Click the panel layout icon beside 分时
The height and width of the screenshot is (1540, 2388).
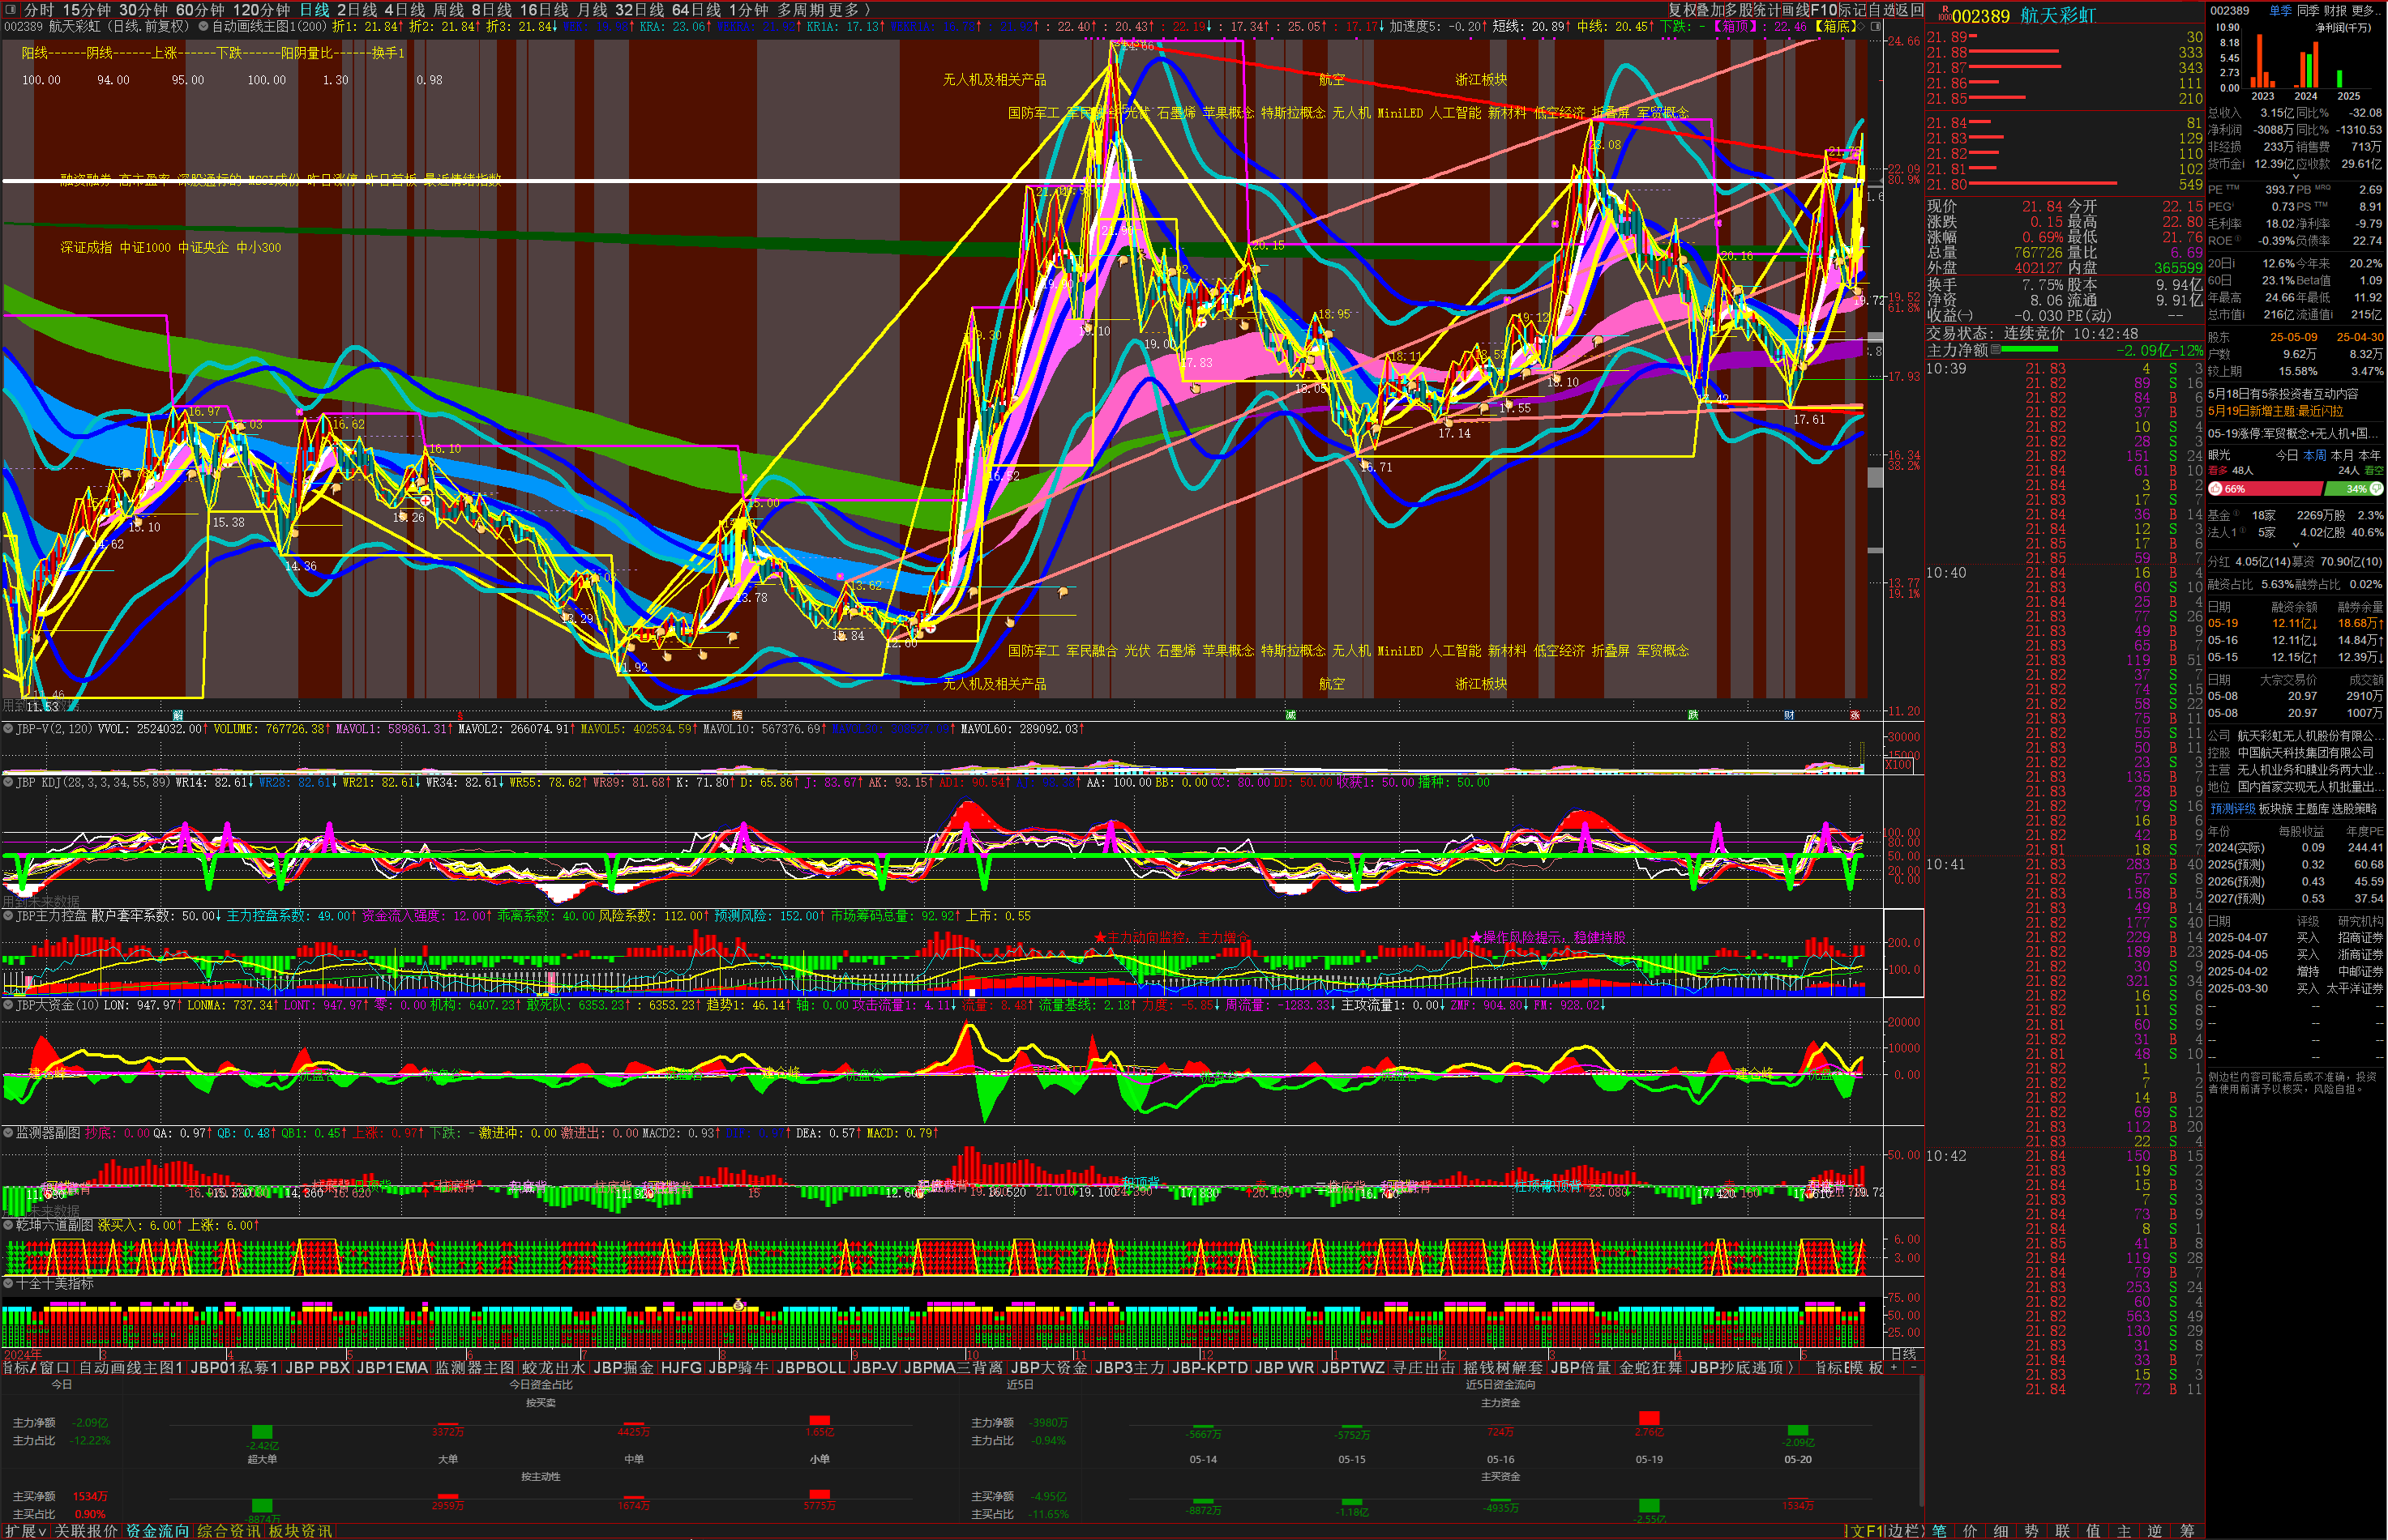tap(11, 9)
